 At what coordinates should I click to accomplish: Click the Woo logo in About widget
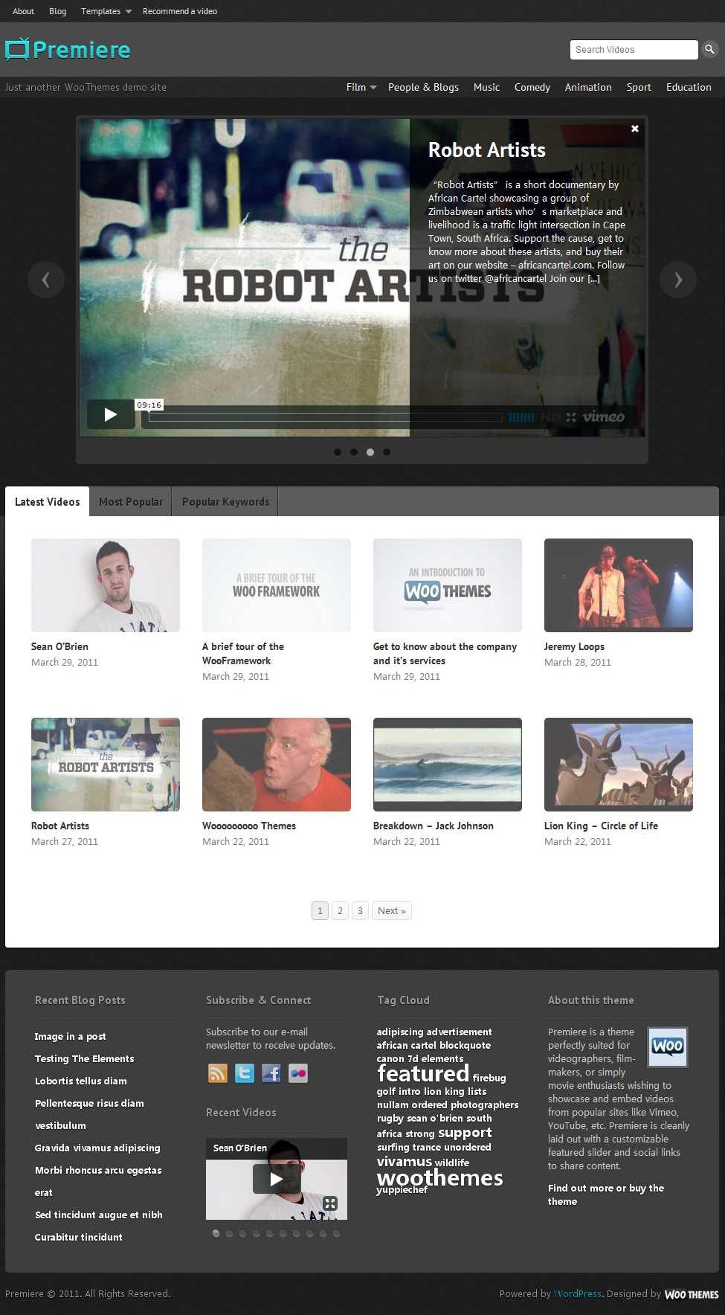point(668,1046)
